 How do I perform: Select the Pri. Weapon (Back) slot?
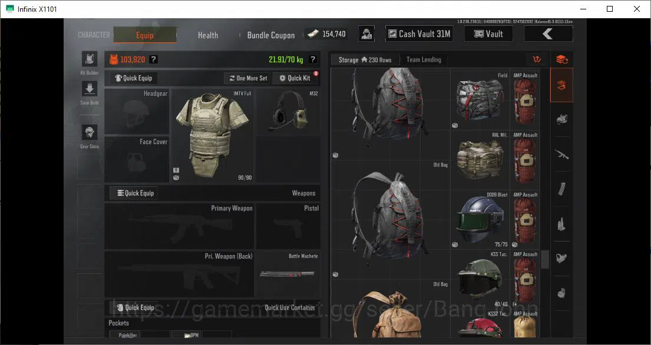coord(179,274)
